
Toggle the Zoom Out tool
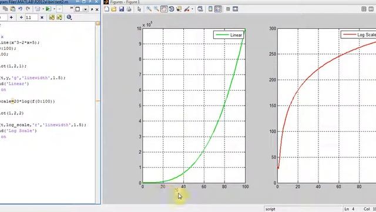pos(156,9)
